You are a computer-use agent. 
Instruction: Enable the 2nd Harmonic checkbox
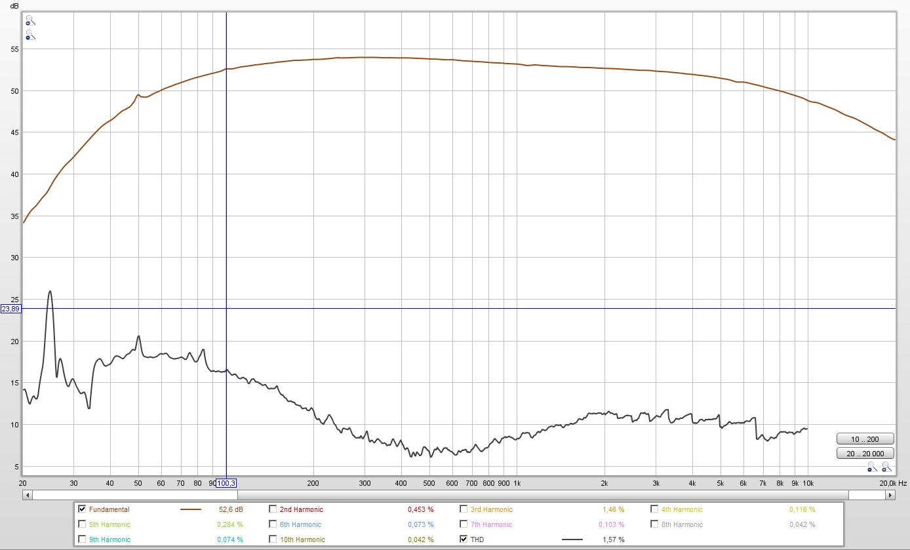[x=273, y=509]
